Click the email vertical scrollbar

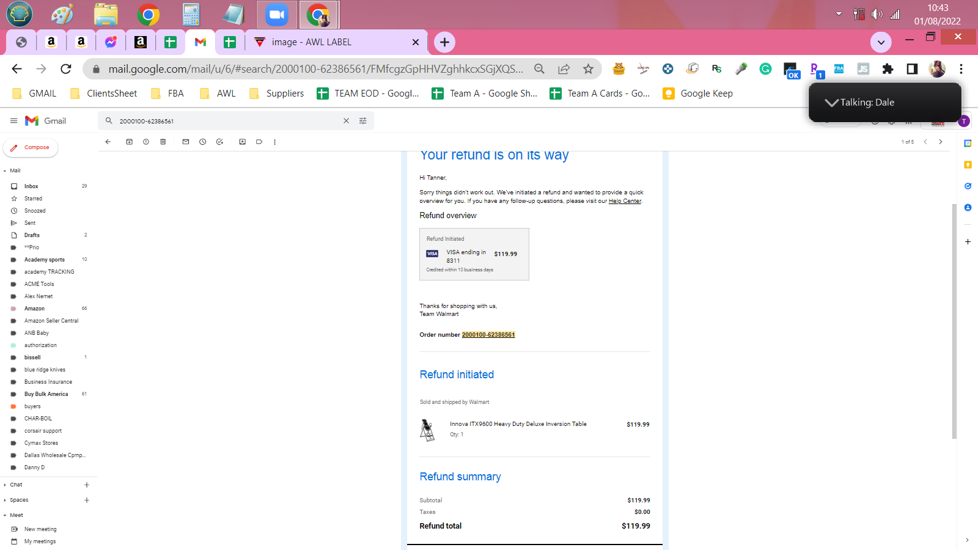tap(954, 321)
